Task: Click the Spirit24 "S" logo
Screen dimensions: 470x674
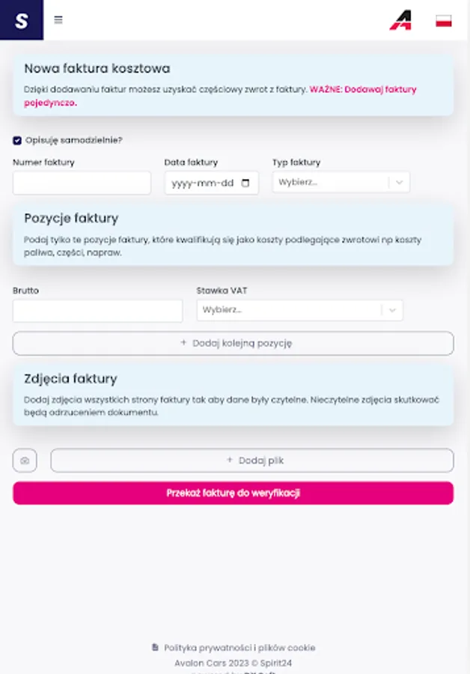Action: coord(21,20)
